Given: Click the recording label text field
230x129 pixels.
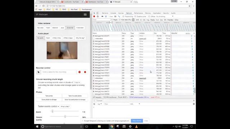Looking at the screenshot, I should 59,72.
